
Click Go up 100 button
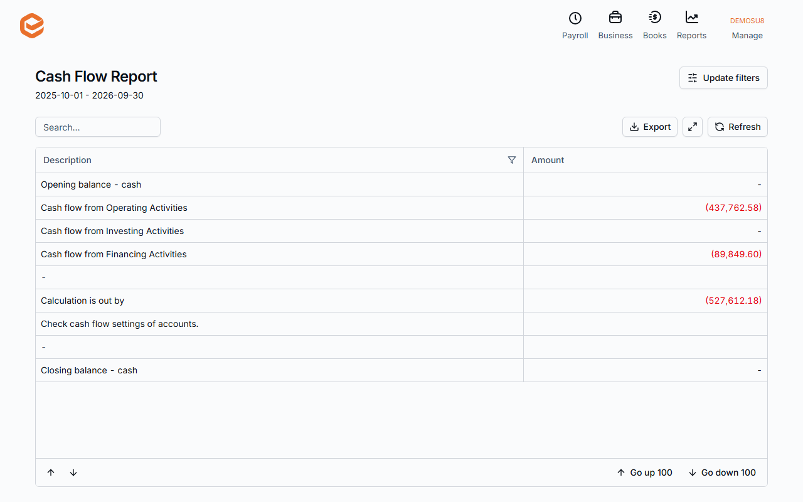pos(644,473)
